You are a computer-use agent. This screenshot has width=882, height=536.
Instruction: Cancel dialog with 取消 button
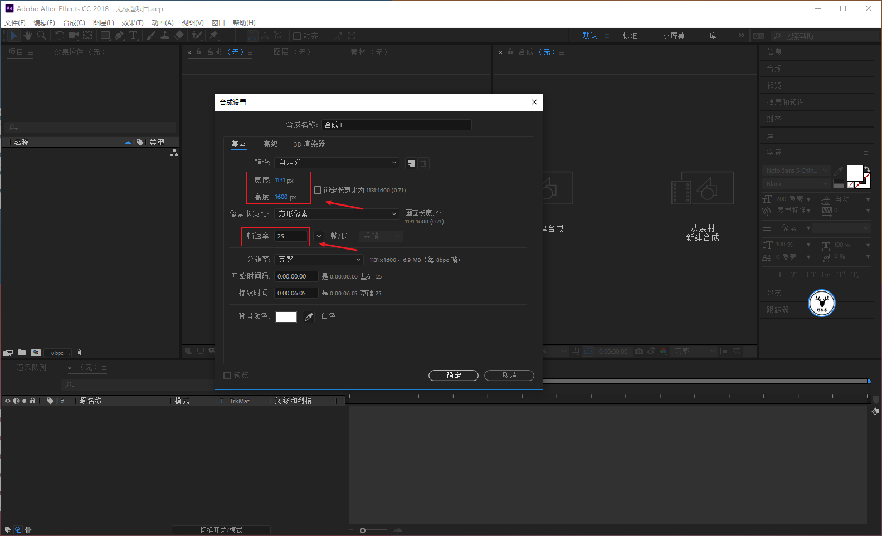pyautogui.click(x=509, y=376)
